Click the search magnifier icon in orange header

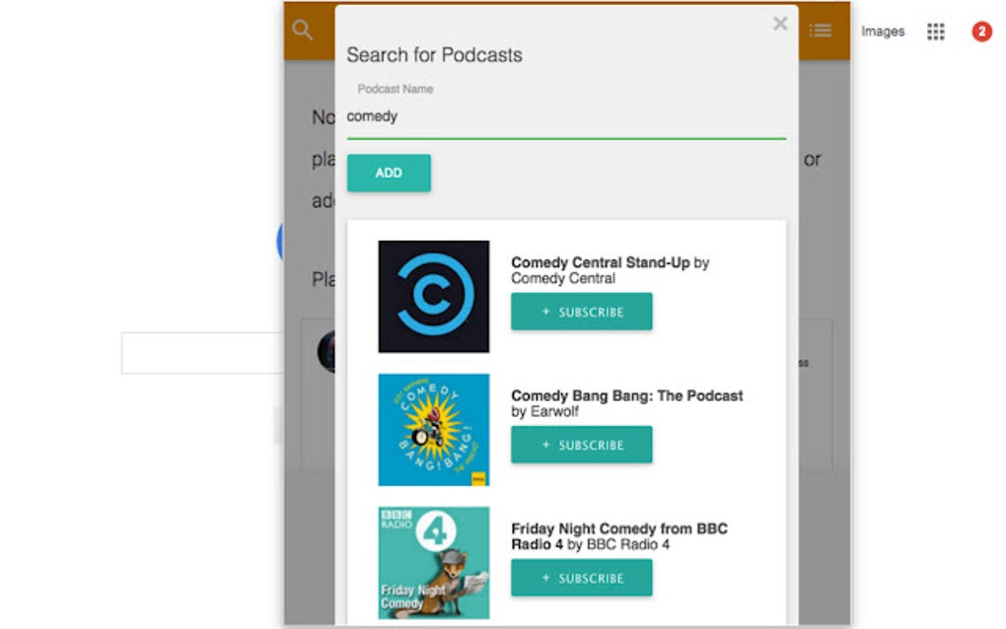pos(302,30)
